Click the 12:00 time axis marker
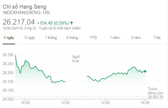 click(x=65, y=103)
